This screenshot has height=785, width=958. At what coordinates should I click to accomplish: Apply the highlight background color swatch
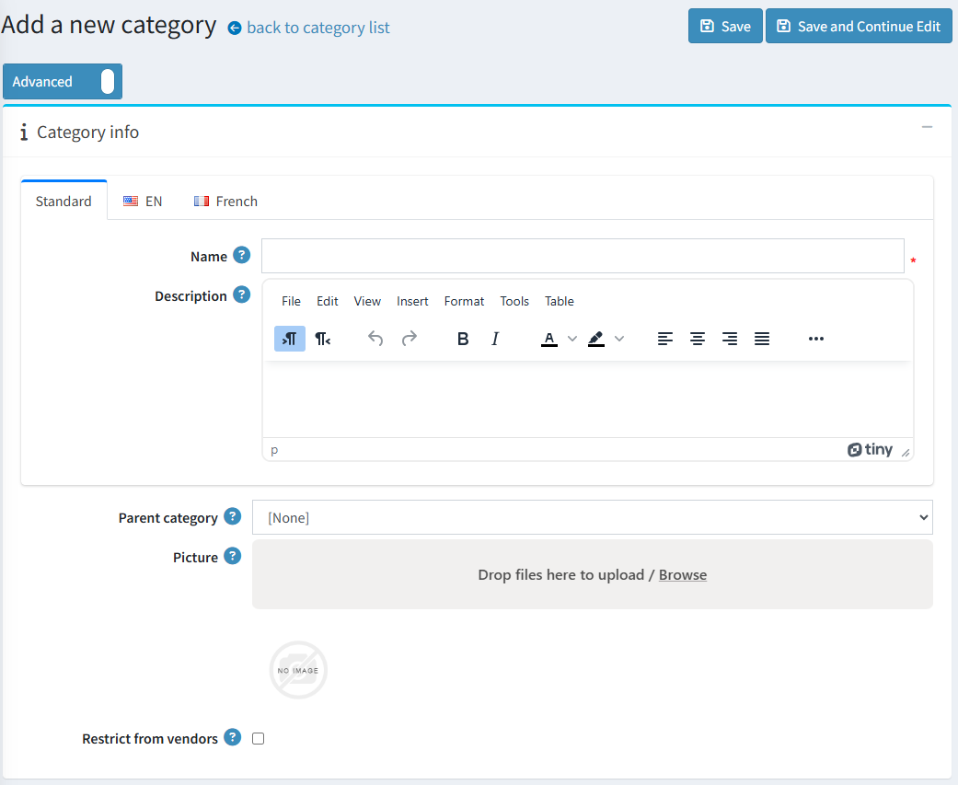coord(595,339)
